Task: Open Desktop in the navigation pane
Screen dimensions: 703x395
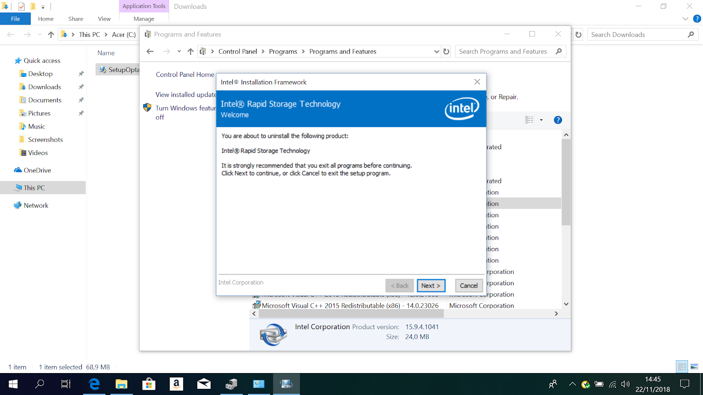Action: point(40,74)
